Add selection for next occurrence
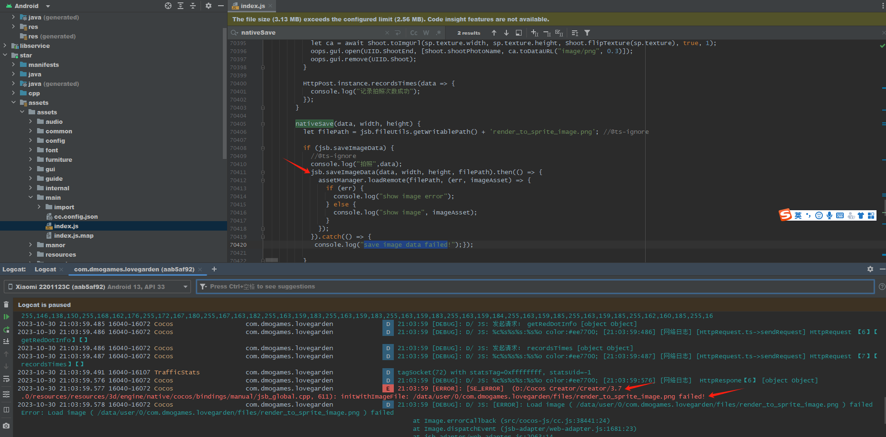Viewport: 886px width, 437px height. pos(534,33)
